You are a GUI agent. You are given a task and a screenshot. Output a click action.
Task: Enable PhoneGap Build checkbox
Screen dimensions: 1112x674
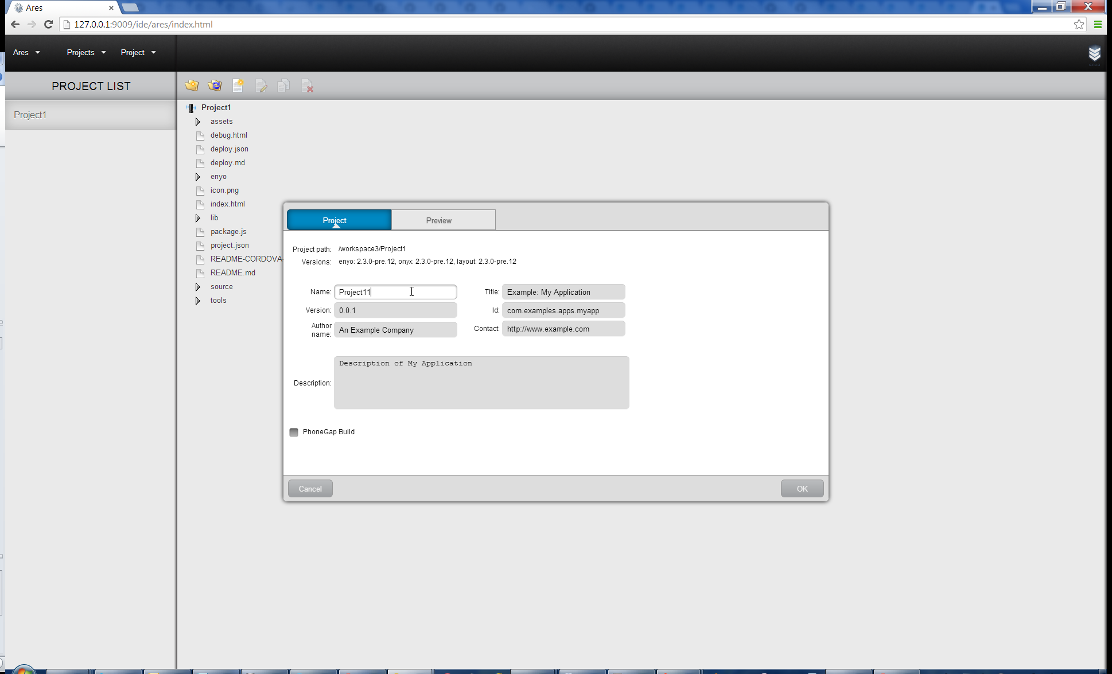click(295, 432)
